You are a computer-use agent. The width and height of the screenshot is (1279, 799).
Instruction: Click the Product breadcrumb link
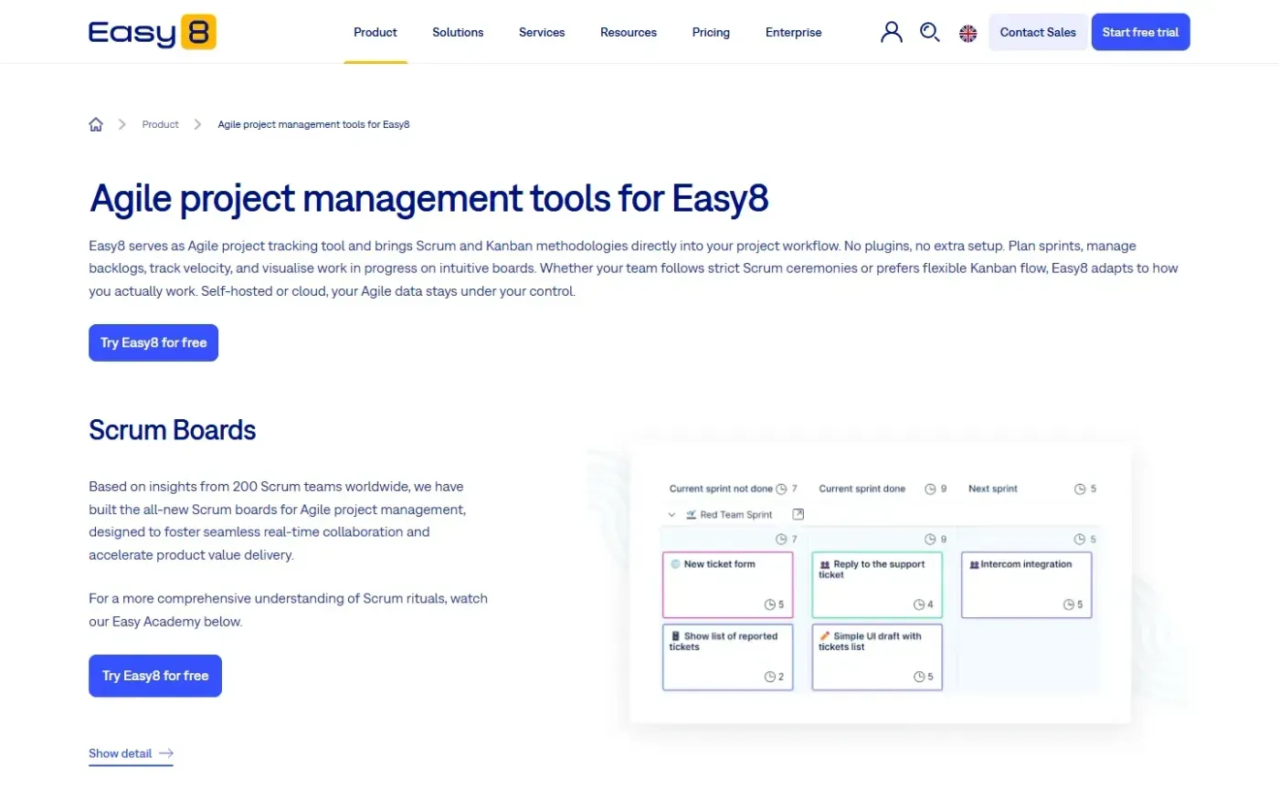click(x=160, y=124)
